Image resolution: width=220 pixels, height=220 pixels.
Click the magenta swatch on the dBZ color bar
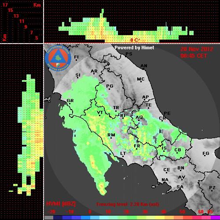click(x=215, y=218)
